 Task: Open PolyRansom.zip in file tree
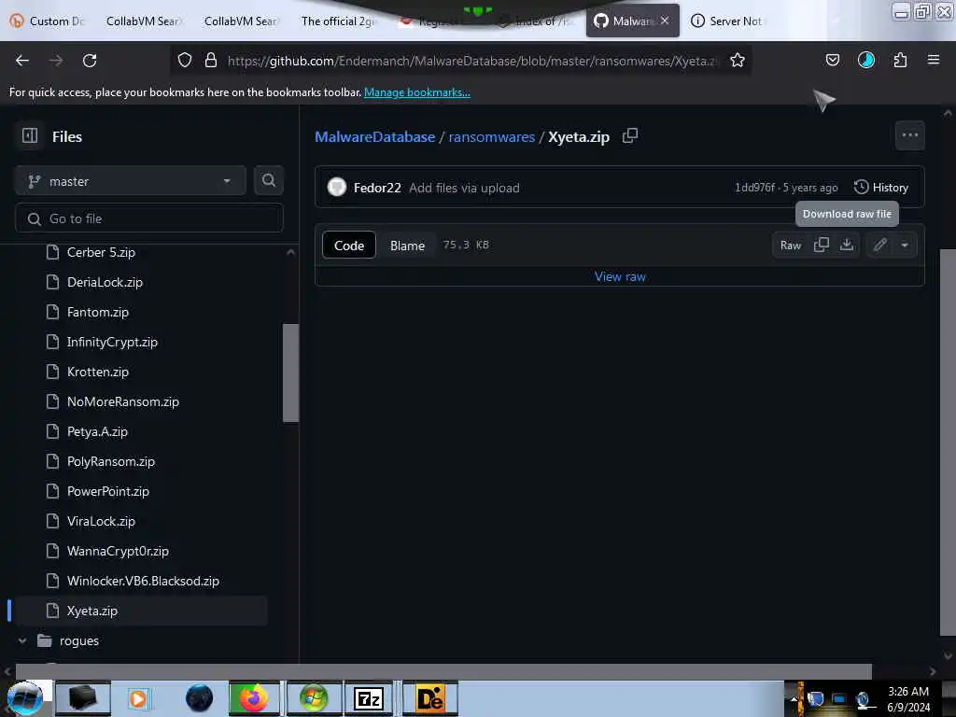110,461
